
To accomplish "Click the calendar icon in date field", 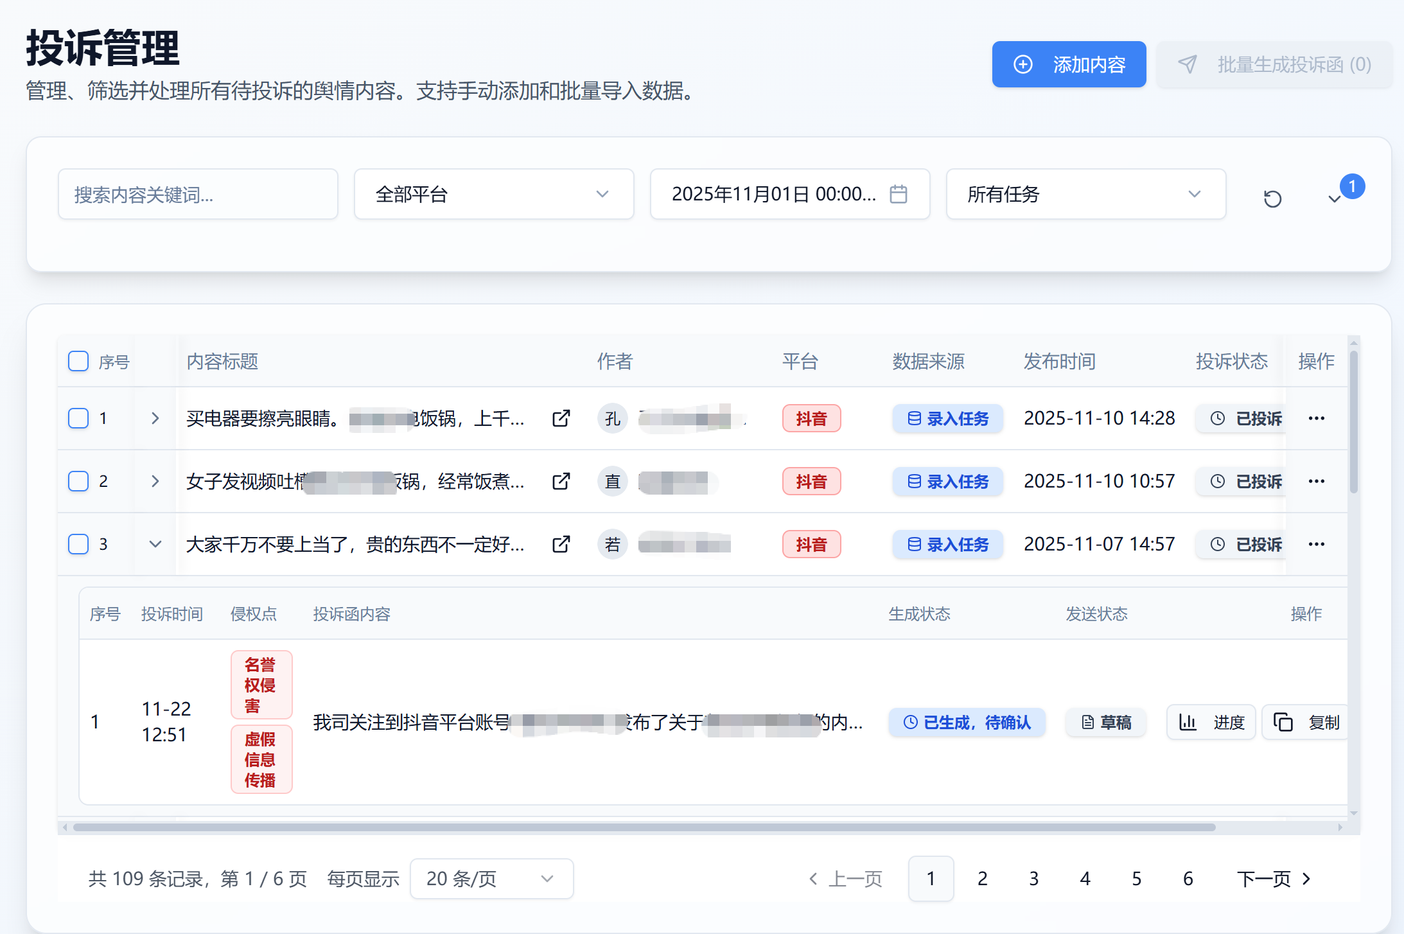I will [x=898, y=194].
